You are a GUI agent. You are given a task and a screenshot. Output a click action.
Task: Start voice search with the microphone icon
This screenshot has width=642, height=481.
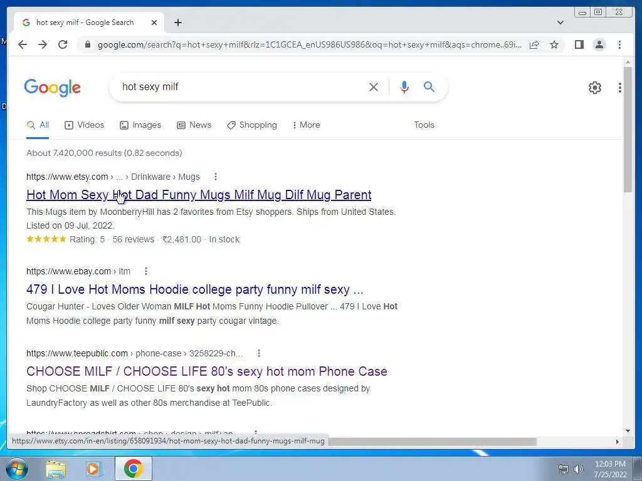404,86
